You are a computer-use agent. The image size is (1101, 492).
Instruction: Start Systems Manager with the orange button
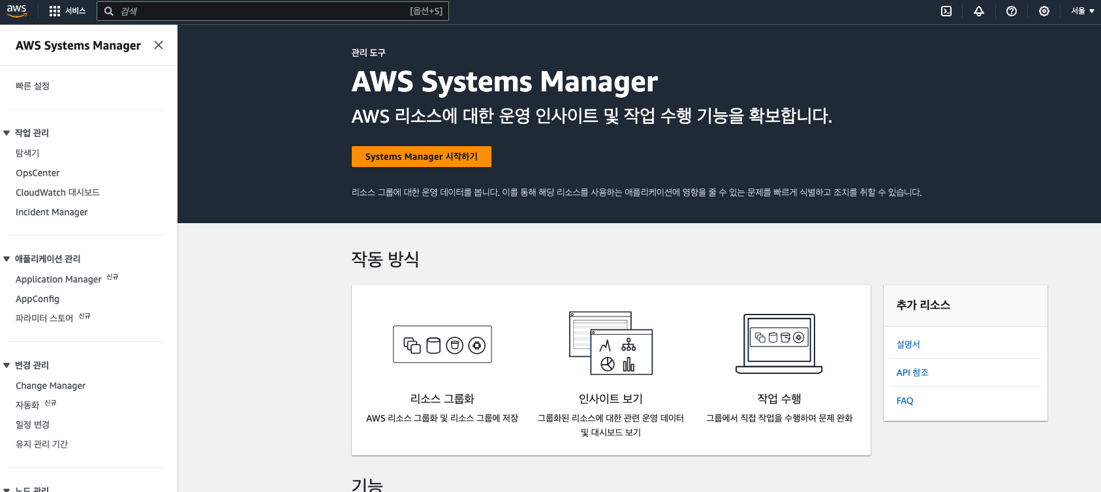[x=422, y=157]
